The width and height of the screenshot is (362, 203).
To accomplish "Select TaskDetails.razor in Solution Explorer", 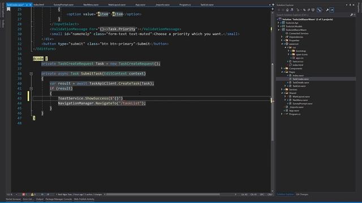I will click(301, 82).
